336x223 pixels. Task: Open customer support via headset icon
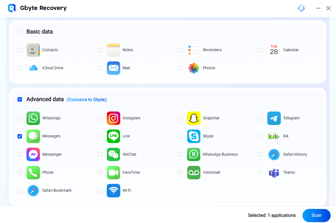click(x=301, y=8)
